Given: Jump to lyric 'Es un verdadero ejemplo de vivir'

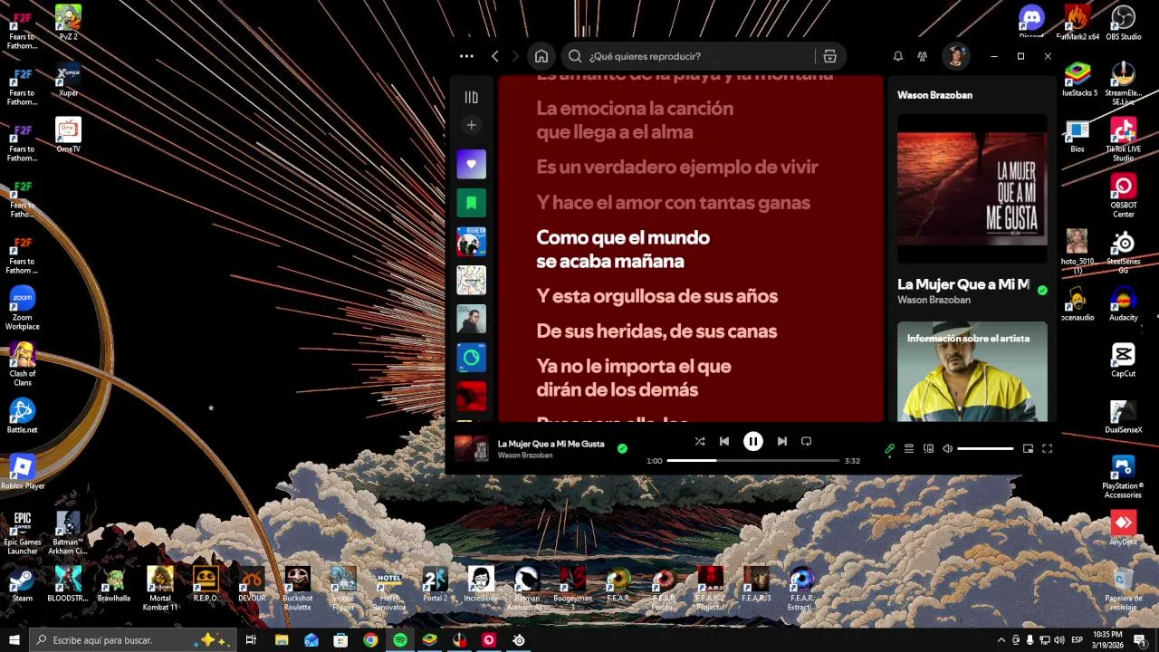Looking at the screenshot, I should pyautogui.click(x=676, y=168).
